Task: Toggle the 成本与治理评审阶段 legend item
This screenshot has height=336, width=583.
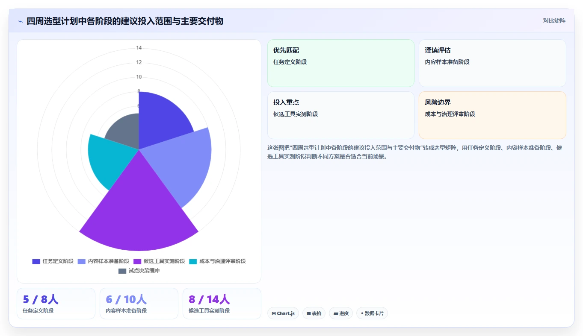Action: point(217,261)
